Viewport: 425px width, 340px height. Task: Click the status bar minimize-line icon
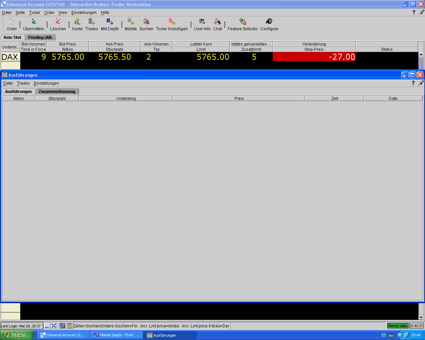47,326
